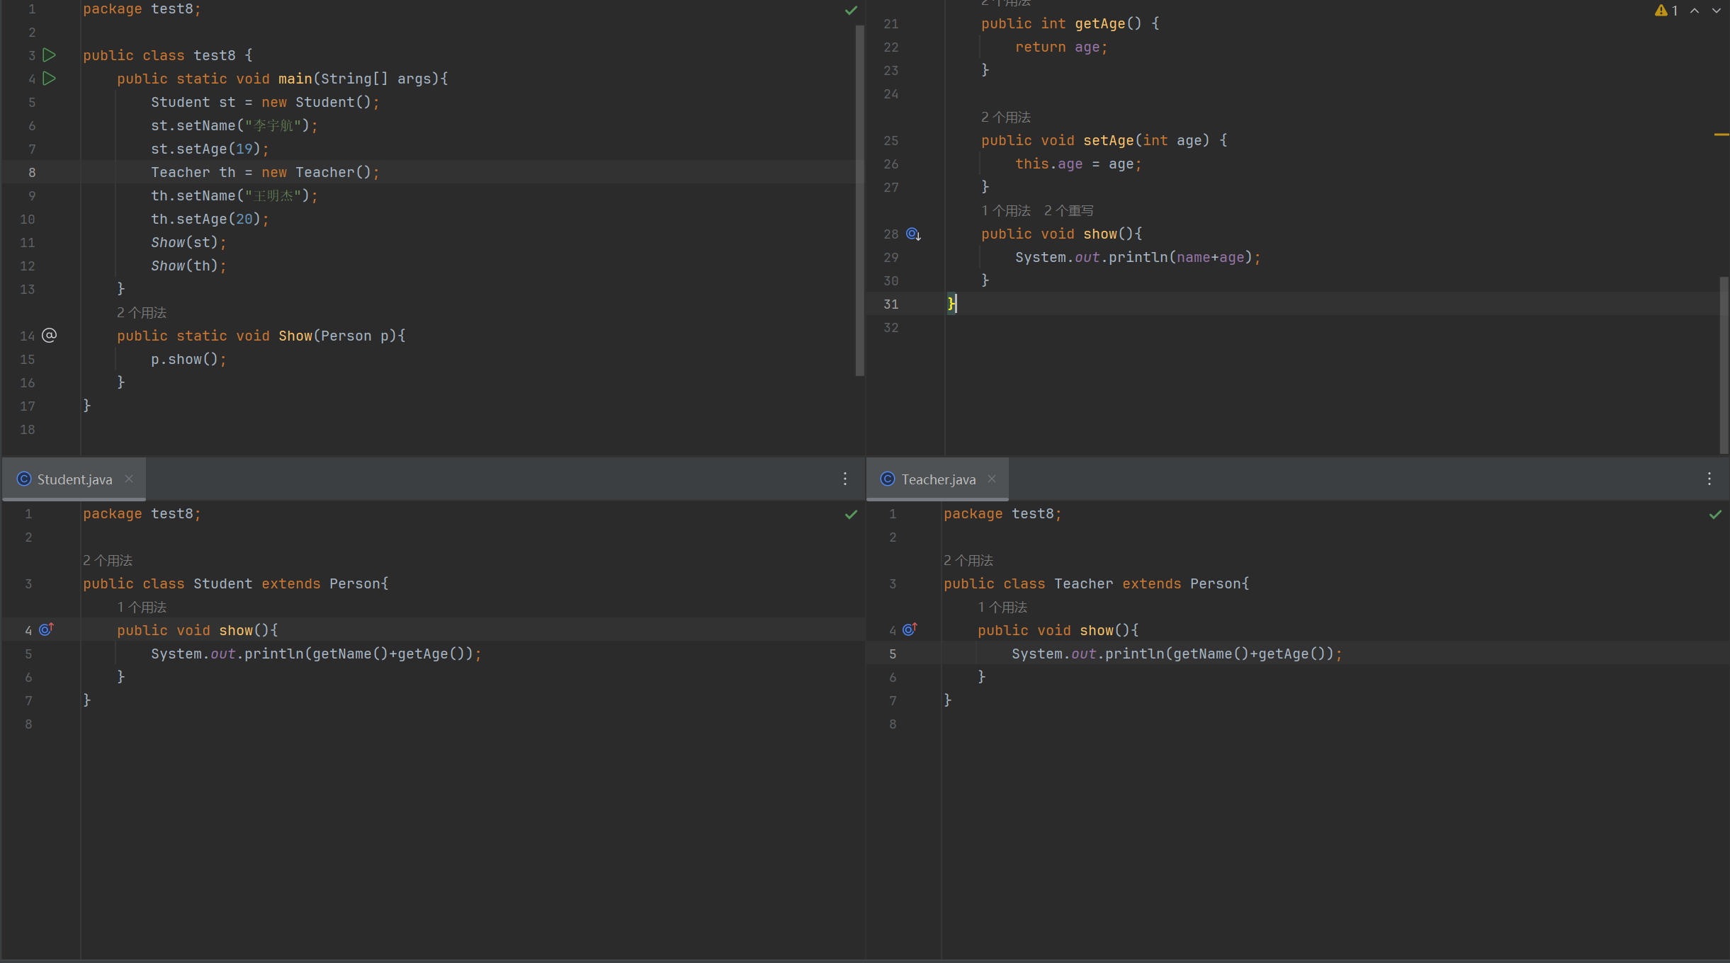This screenshot has height=963, width=1730.
Task: Click '2 个用法' hint above Show method
Action: point(142,312)
